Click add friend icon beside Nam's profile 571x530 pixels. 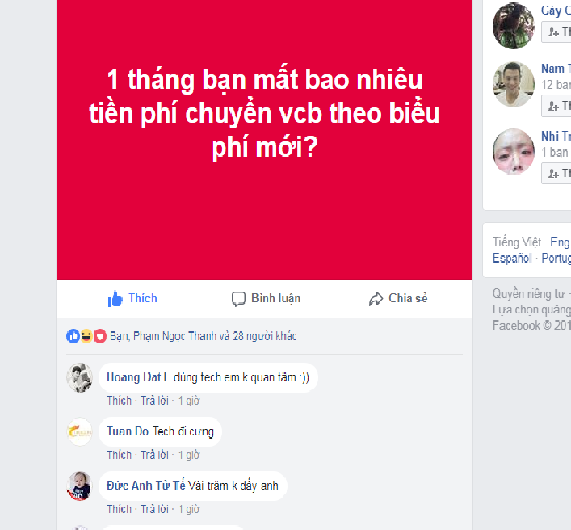pyautogui.click(x=553, y=106)
